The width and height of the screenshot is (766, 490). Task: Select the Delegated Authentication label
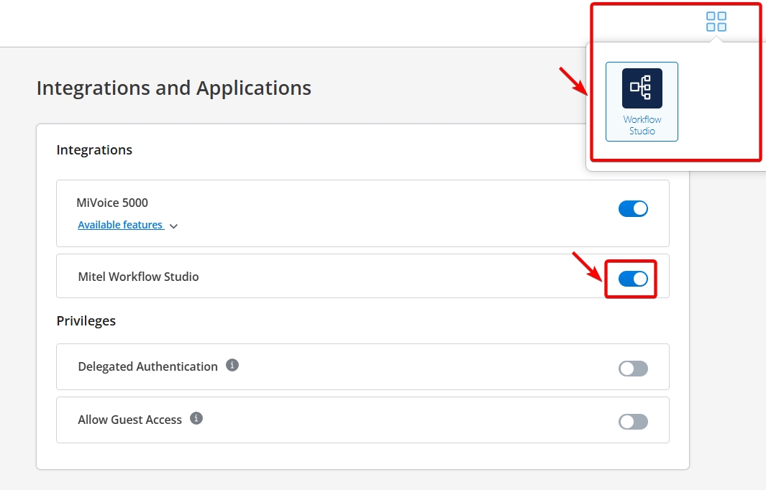(x=147, y=366)
